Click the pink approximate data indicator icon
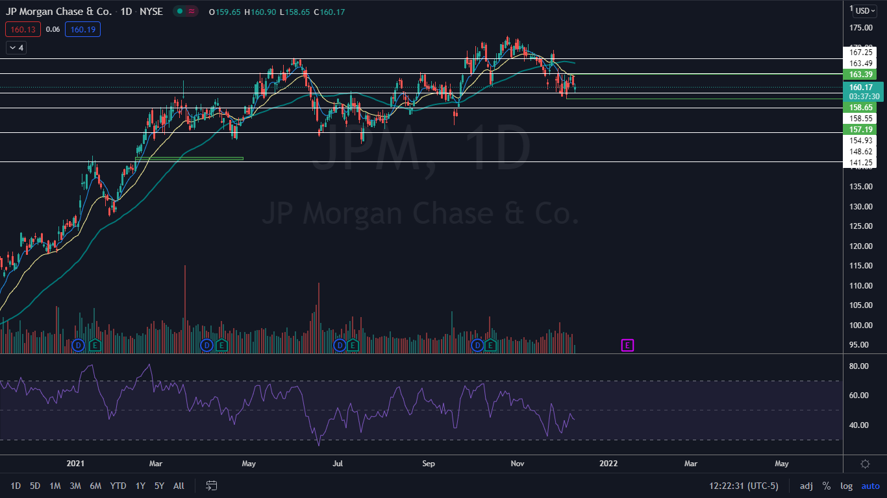The height and width of the screenshot is (498, 887). tap(192, 11)
